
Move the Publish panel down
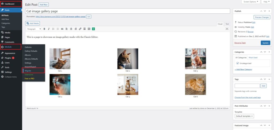(265, 11)
